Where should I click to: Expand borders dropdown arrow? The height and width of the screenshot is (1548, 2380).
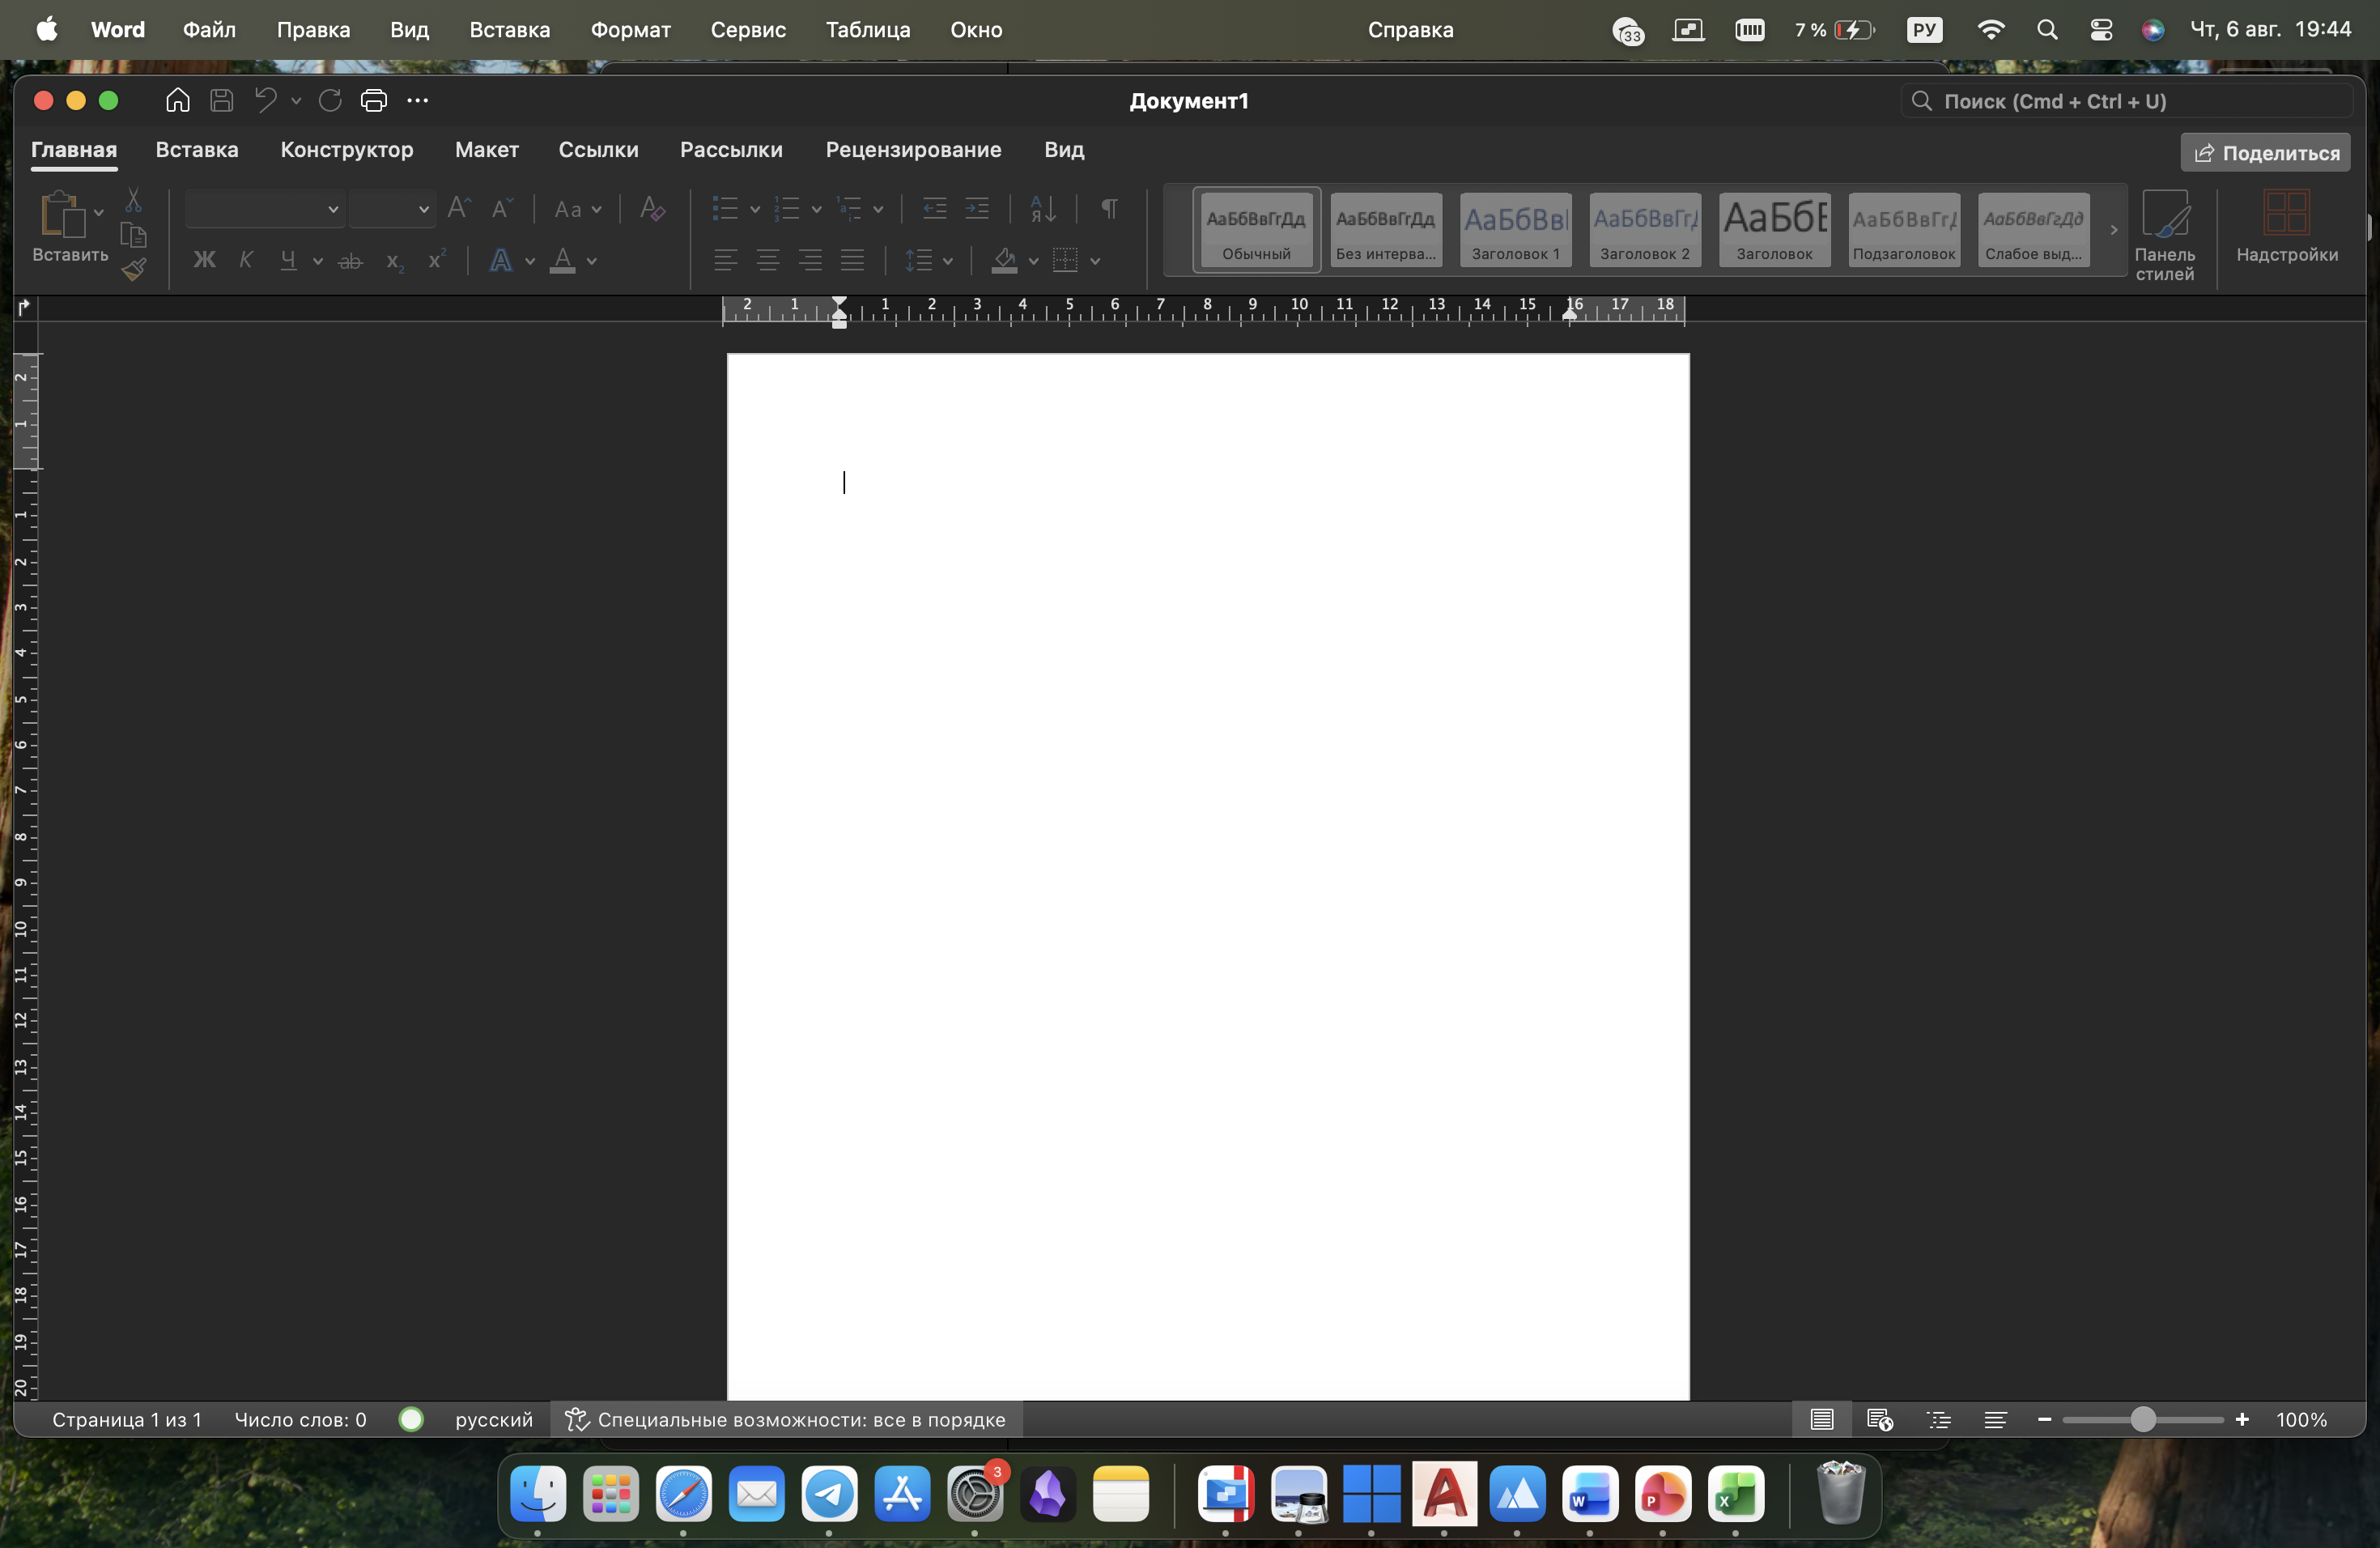point(1095,261)
